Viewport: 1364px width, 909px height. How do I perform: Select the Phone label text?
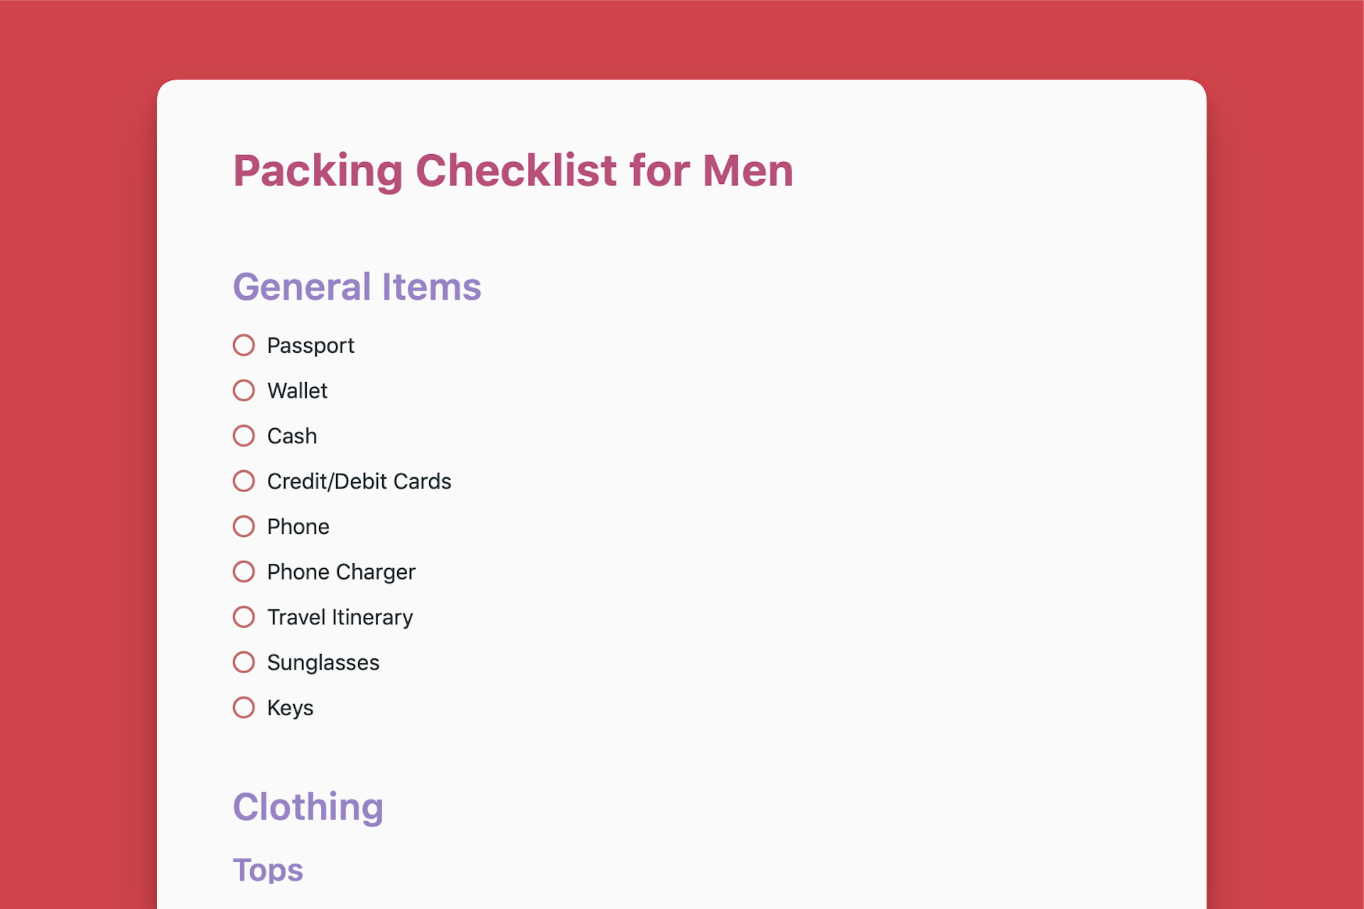point(298,526)
